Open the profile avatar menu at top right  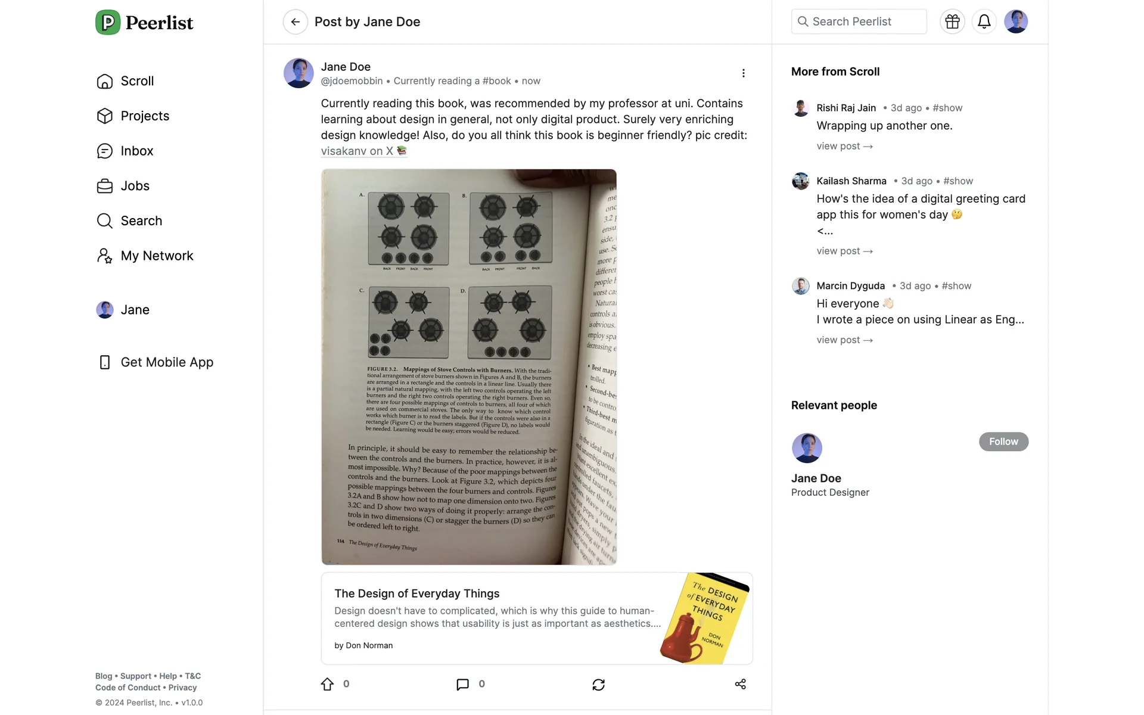1015,22
